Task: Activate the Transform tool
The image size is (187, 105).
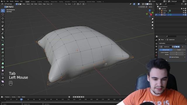Action: coord(3,29)
